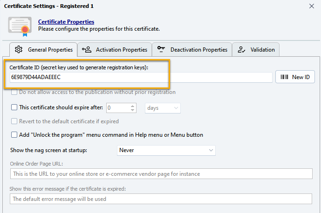Check Add "Unlock the program" menu command
321x213 pixels.
pos(14,135)
